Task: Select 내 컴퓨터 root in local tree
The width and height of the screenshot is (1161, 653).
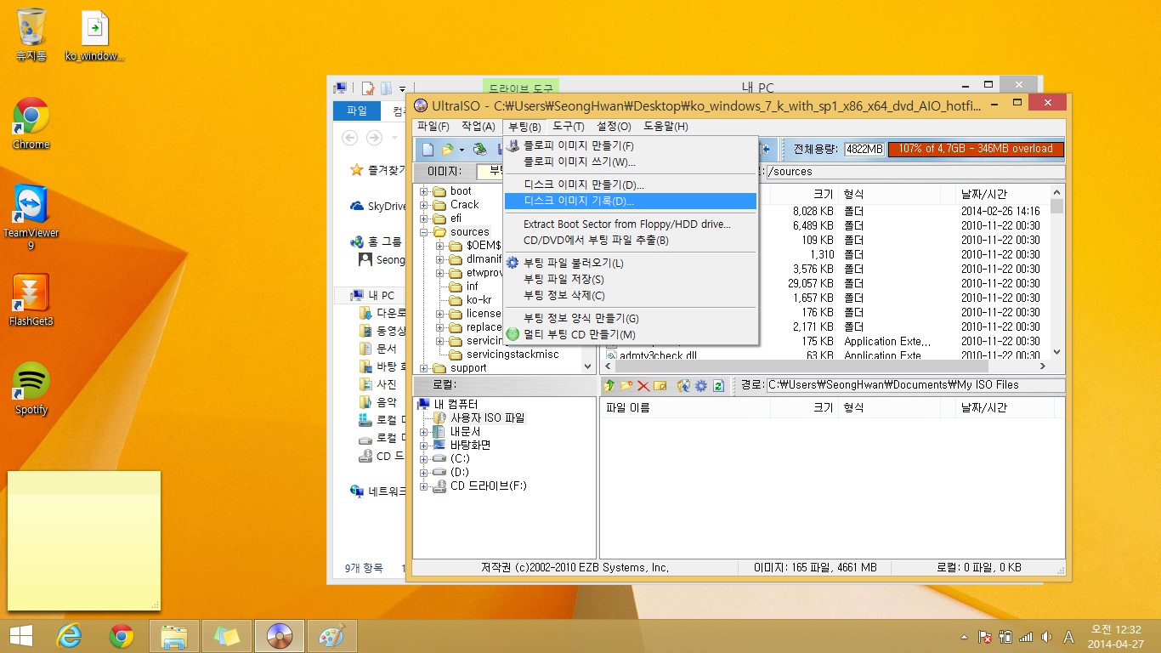Action: point(456,405)
